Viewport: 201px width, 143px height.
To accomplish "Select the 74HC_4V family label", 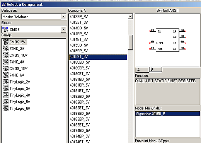I will [17, 62].
